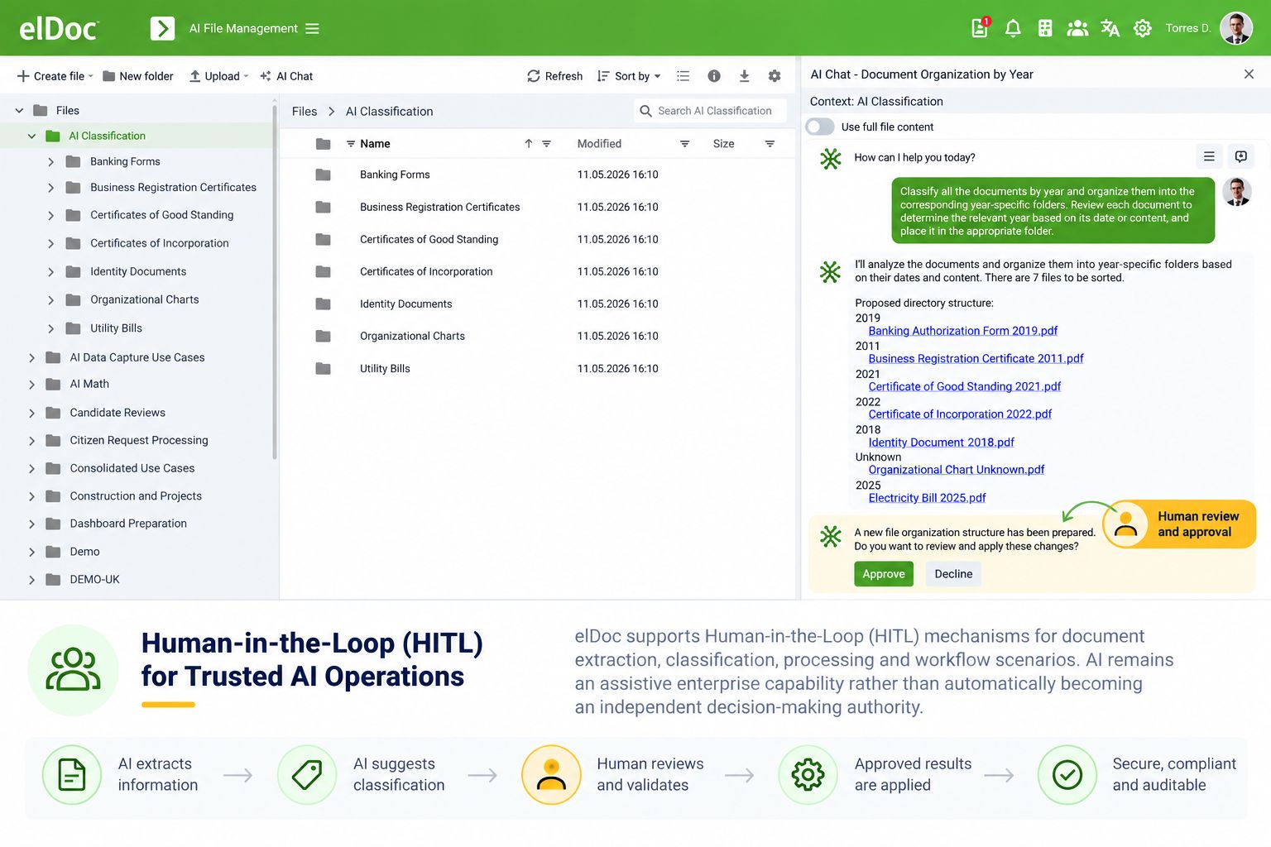The image size is (1271, 847).
Task: Open chat history list icon
Action: [x=1209, y=156]
